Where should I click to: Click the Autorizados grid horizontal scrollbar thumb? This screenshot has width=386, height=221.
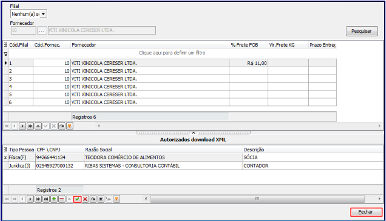257,199
